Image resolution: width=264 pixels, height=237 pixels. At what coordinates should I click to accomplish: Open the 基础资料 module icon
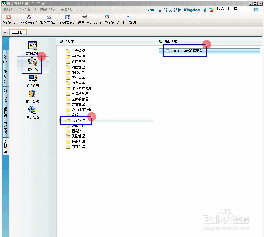[33, 46]
